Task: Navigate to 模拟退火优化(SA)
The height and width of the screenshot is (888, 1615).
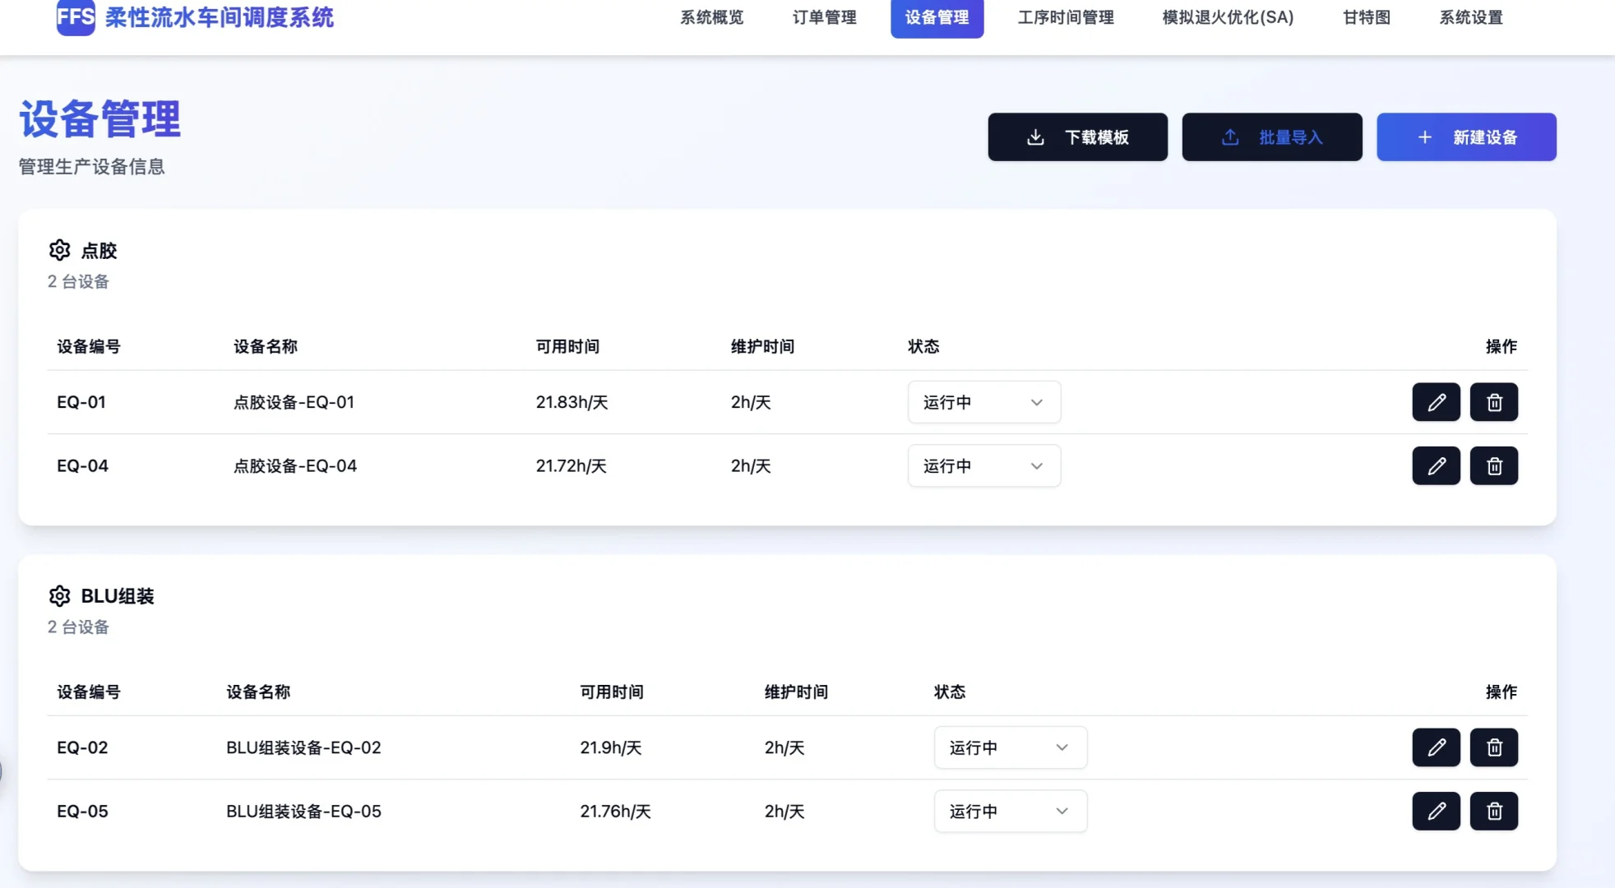Action: click(1226, 18)
